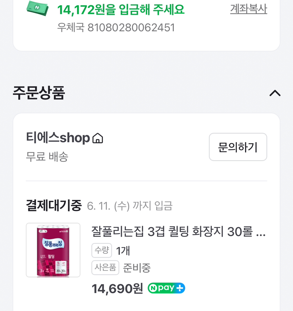
Task: Tap the 결제대기중 status label
Action: point(54,206)
